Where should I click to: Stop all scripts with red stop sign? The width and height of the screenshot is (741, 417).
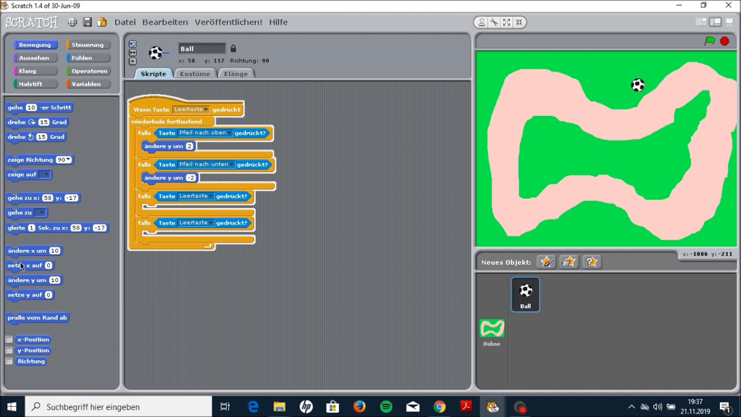tap(725, 41)
